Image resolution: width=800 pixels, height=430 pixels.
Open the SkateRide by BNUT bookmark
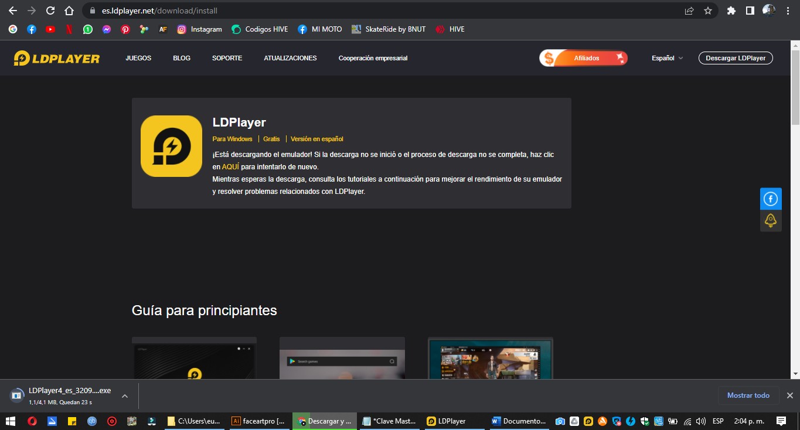click(x=389, y=29)
